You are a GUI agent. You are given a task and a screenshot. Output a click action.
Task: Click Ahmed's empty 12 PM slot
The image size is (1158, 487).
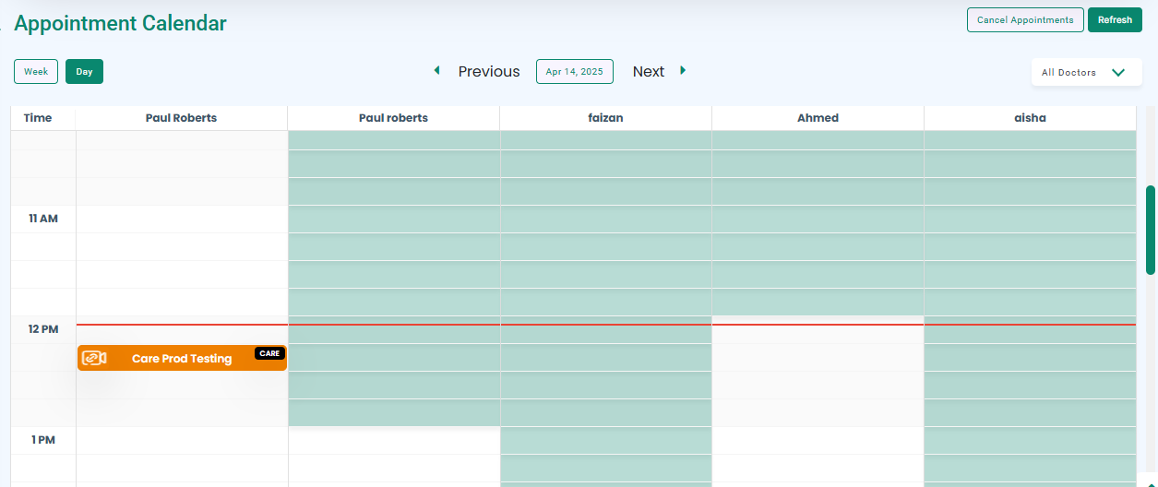coord(818,330)
